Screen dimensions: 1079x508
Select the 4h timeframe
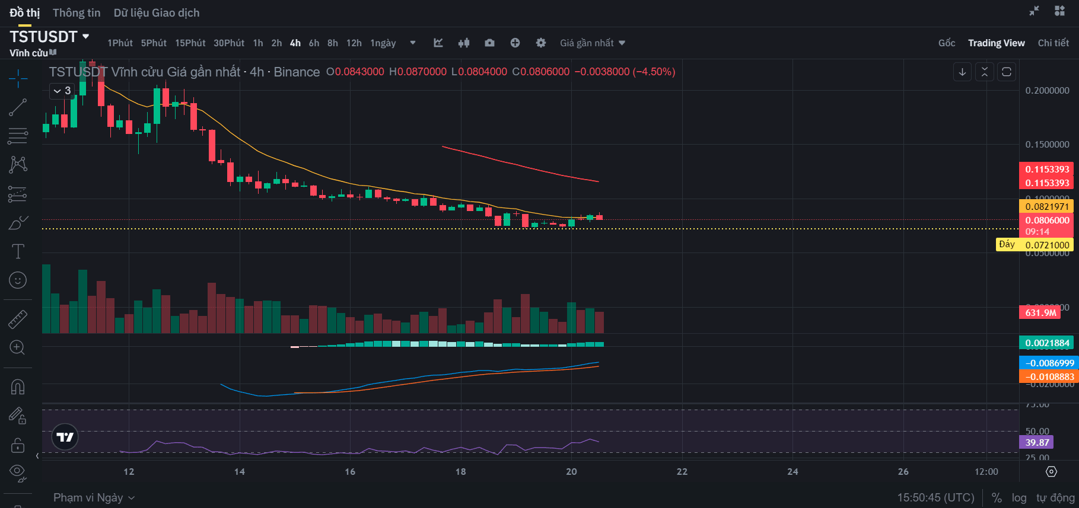[x=295, y=43]
